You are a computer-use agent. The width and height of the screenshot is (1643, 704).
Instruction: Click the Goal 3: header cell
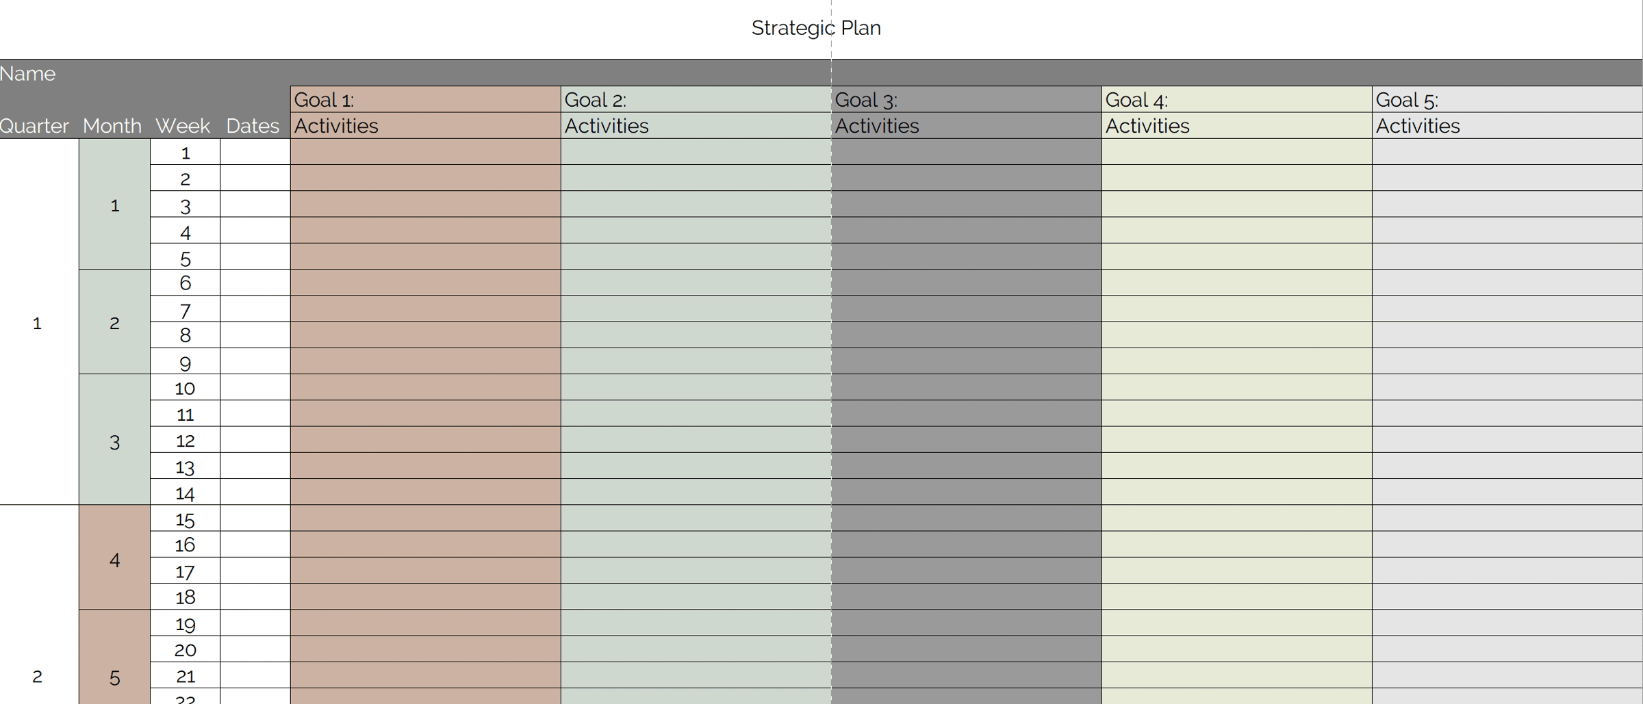965,100
